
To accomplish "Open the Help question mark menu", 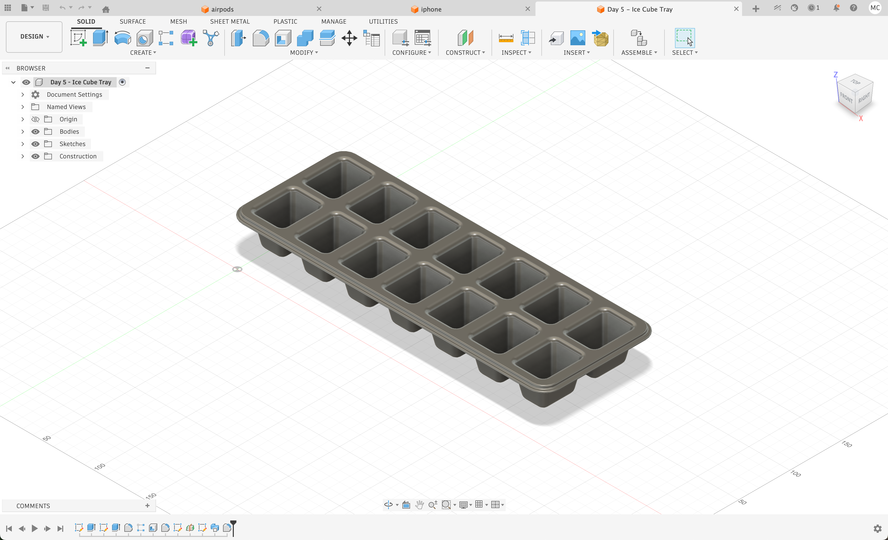I will (x=853, y=8).
